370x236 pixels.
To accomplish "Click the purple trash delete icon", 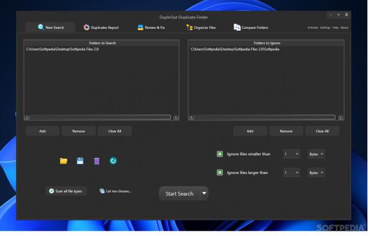I will (x=97, y=161).
